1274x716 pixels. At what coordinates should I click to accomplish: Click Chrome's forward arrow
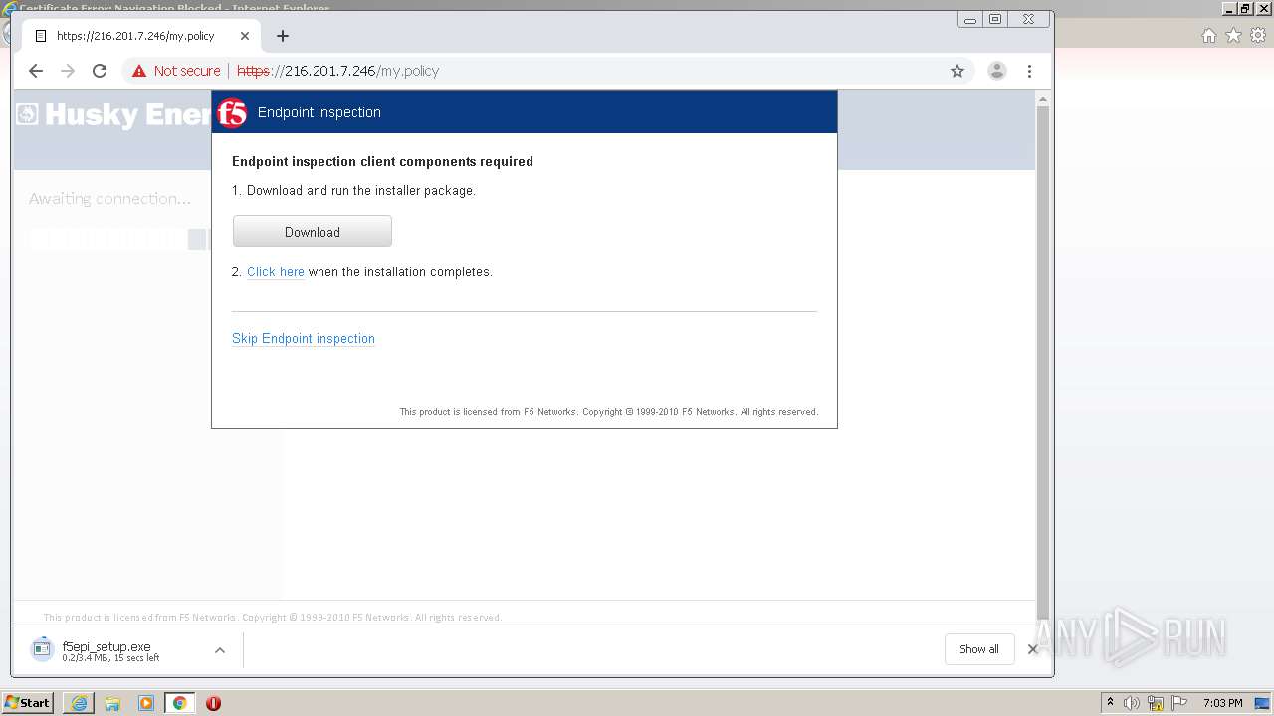(68, 71)
